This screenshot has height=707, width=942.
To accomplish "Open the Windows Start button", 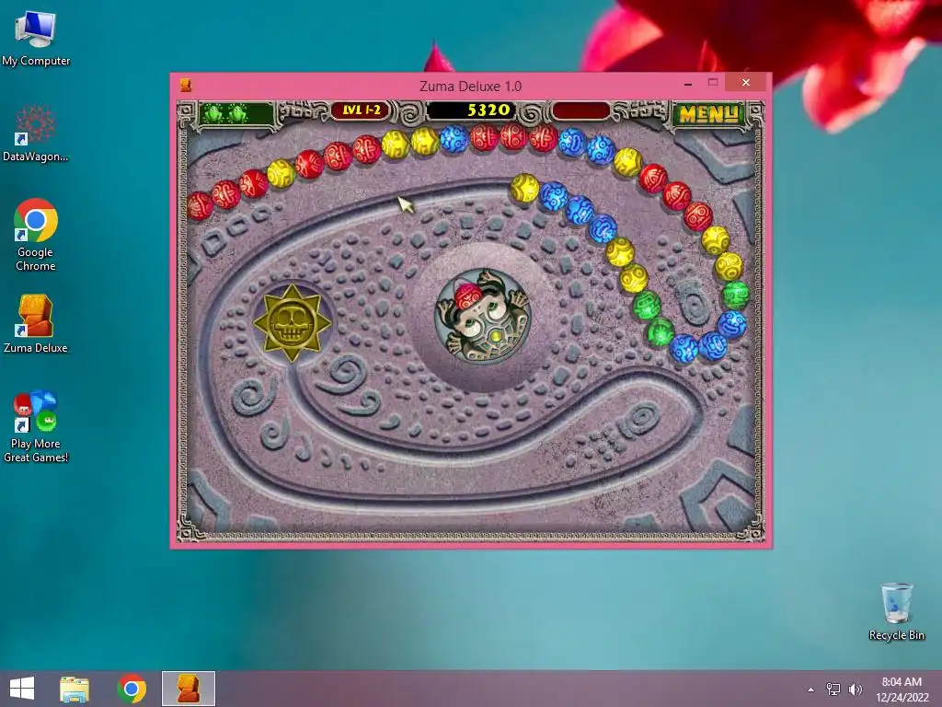I will point(22,689).
